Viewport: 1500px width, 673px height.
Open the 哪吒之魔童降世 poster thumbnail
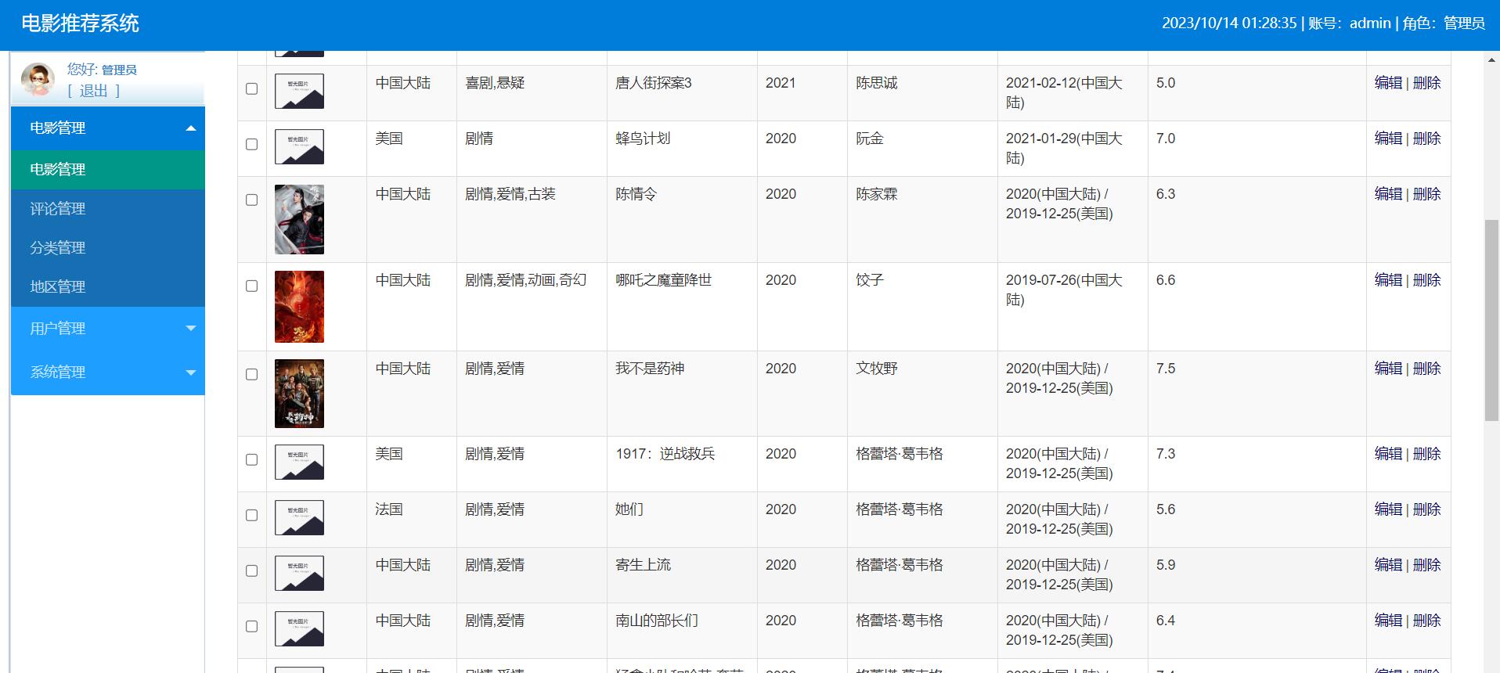299,307
